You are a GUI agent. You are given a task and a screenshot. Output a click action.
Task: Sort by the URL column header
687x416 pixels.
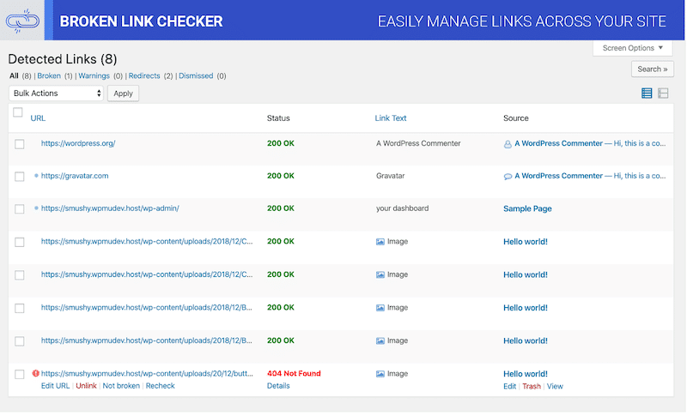tap(38, 118)
